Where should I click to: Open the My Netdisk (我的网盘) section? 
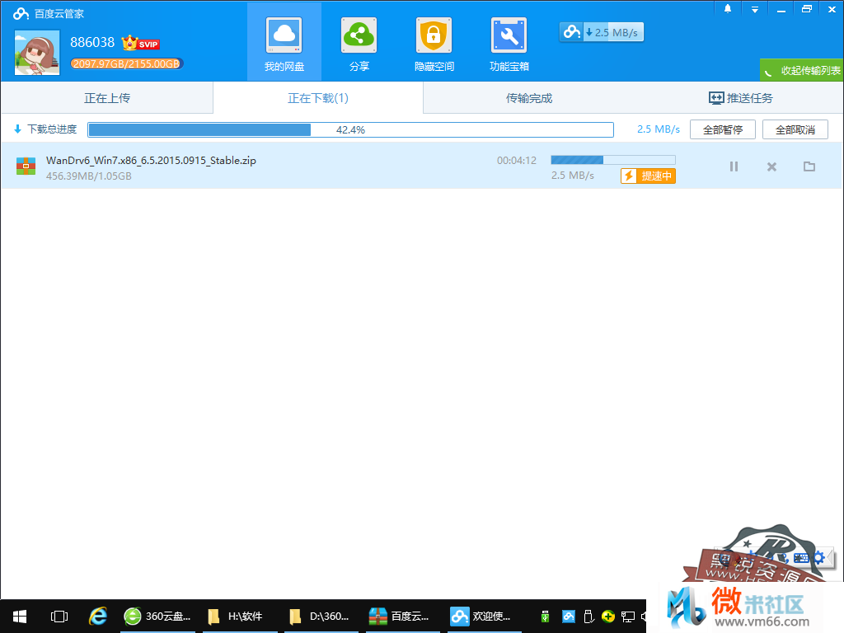tap(284, 43)
